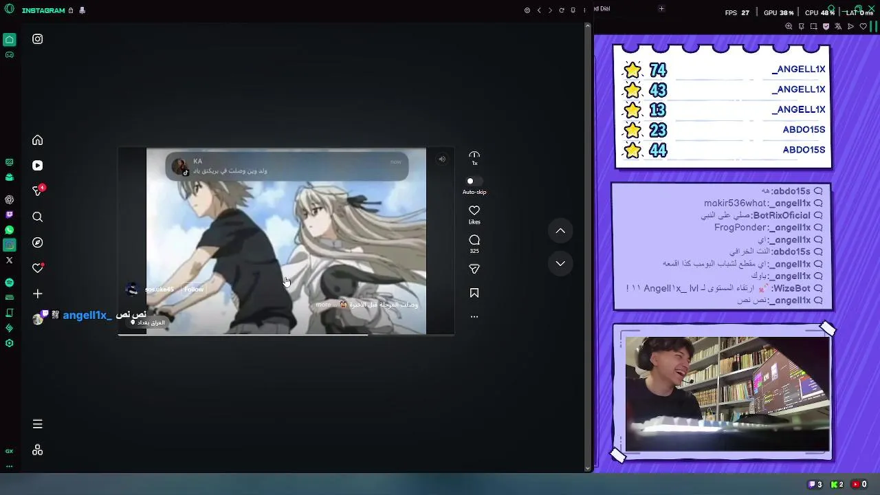Open Instagram direct messages with badge
The image size is (880, 495).
pos(38,191)
